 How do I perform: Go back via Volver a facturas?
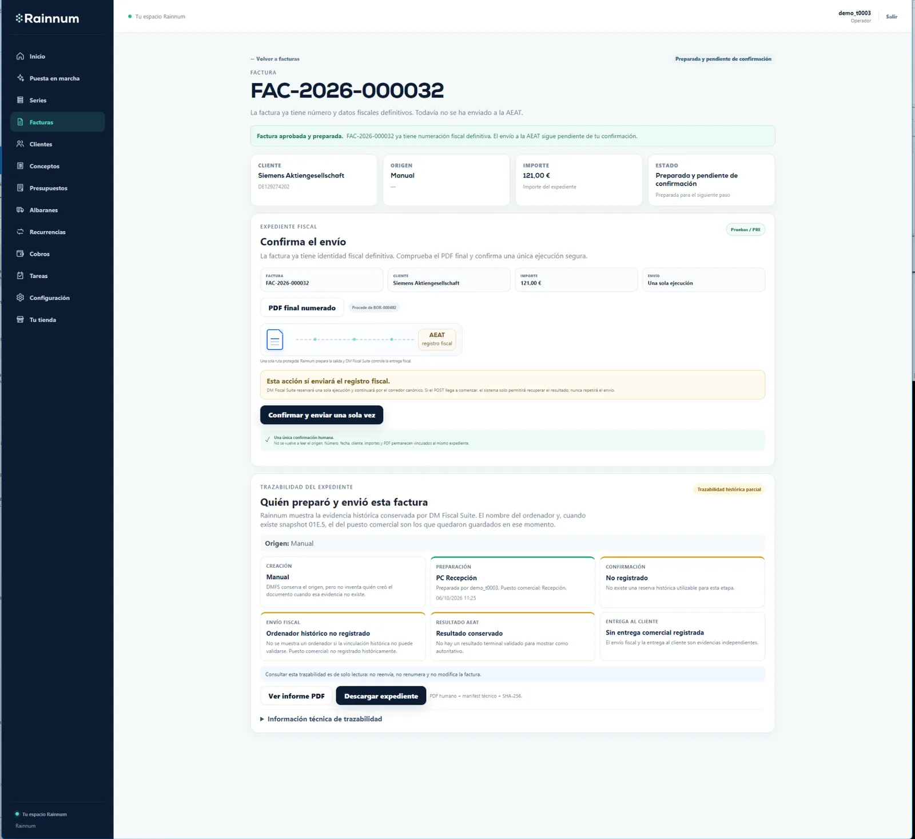click(x=274, y=59)
